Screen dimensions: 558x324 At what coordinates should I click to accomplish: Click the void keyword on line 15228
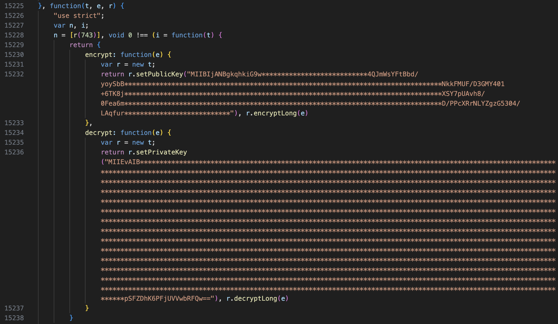pyautogui.click(x=116, y=35)
